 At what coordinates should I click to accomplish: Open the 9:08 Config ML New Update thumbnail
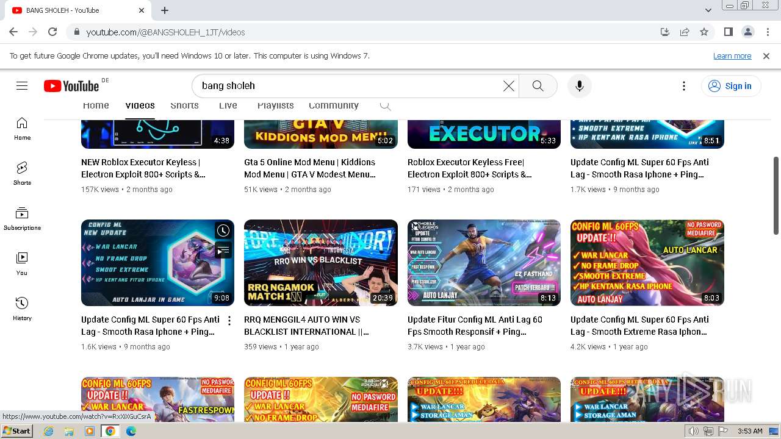(x=157, y=263)
